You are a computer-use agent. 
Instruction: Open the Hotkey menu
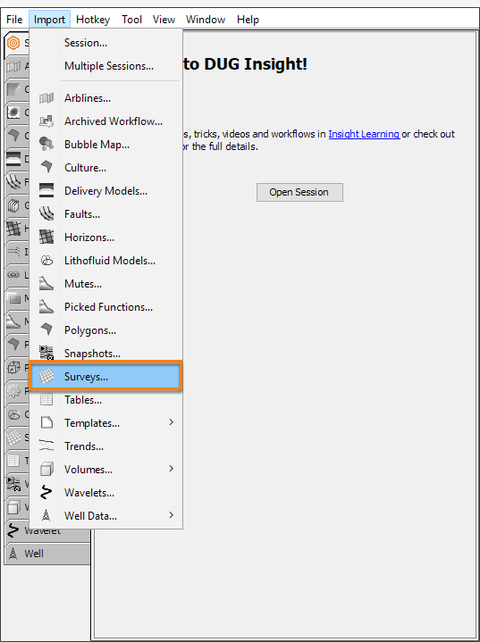93,20
